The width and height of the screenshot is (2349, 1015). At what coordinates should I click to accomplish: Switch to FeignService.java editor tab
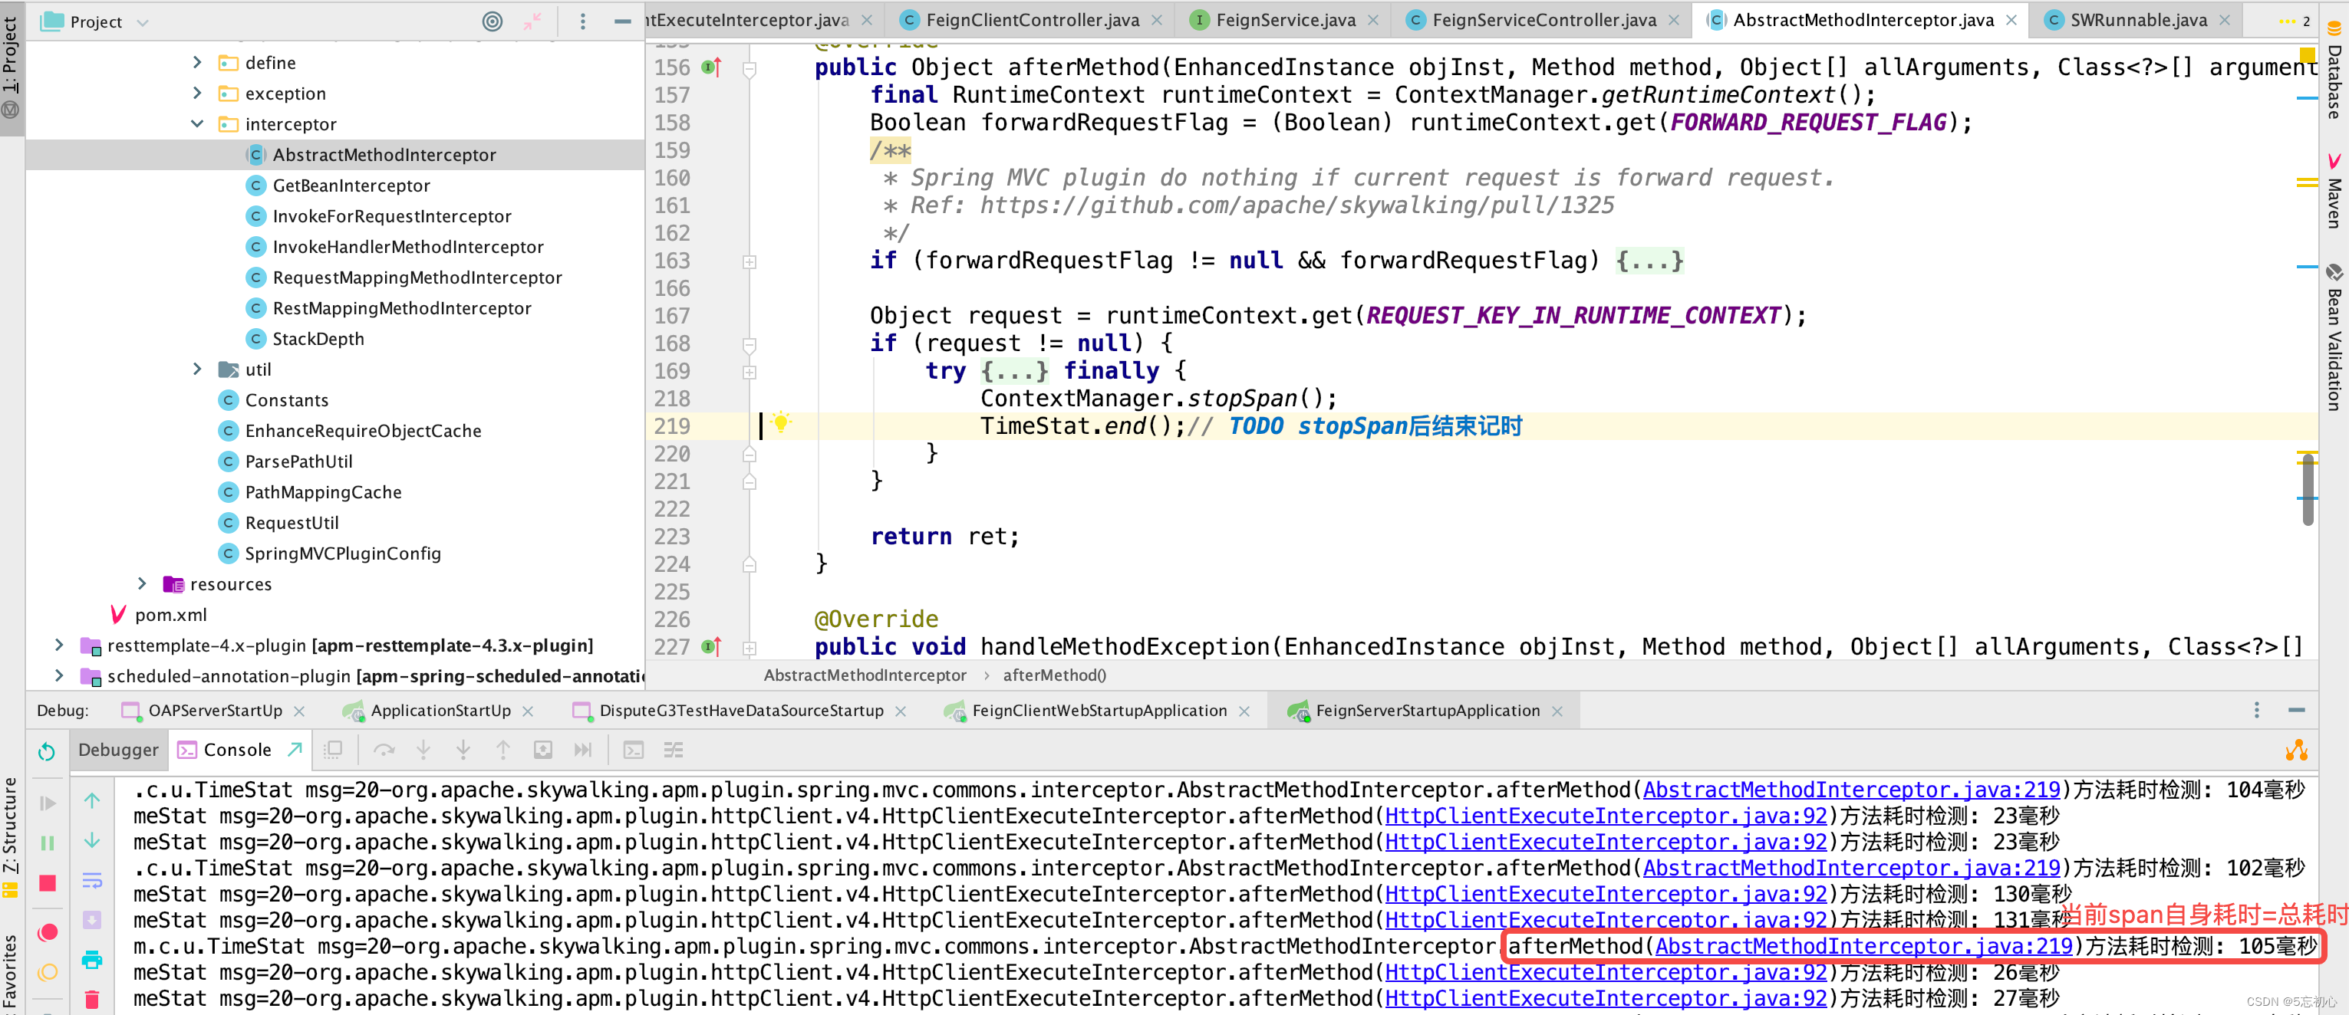click(x=1284, y=20)
